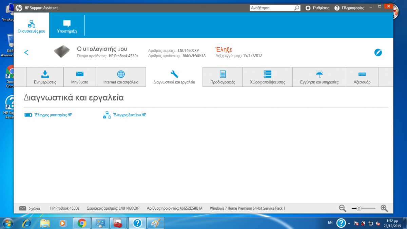
Task: Click the zoom out magnifier icon
Action: pyautogui.click(x=343, y=208)
